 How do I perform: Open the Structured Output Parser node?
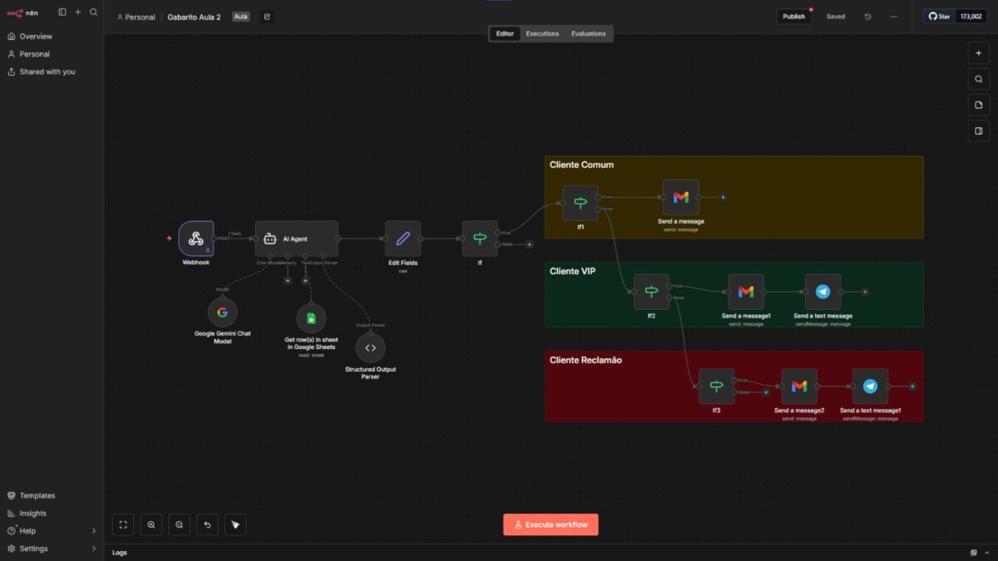tap(370, 347)
